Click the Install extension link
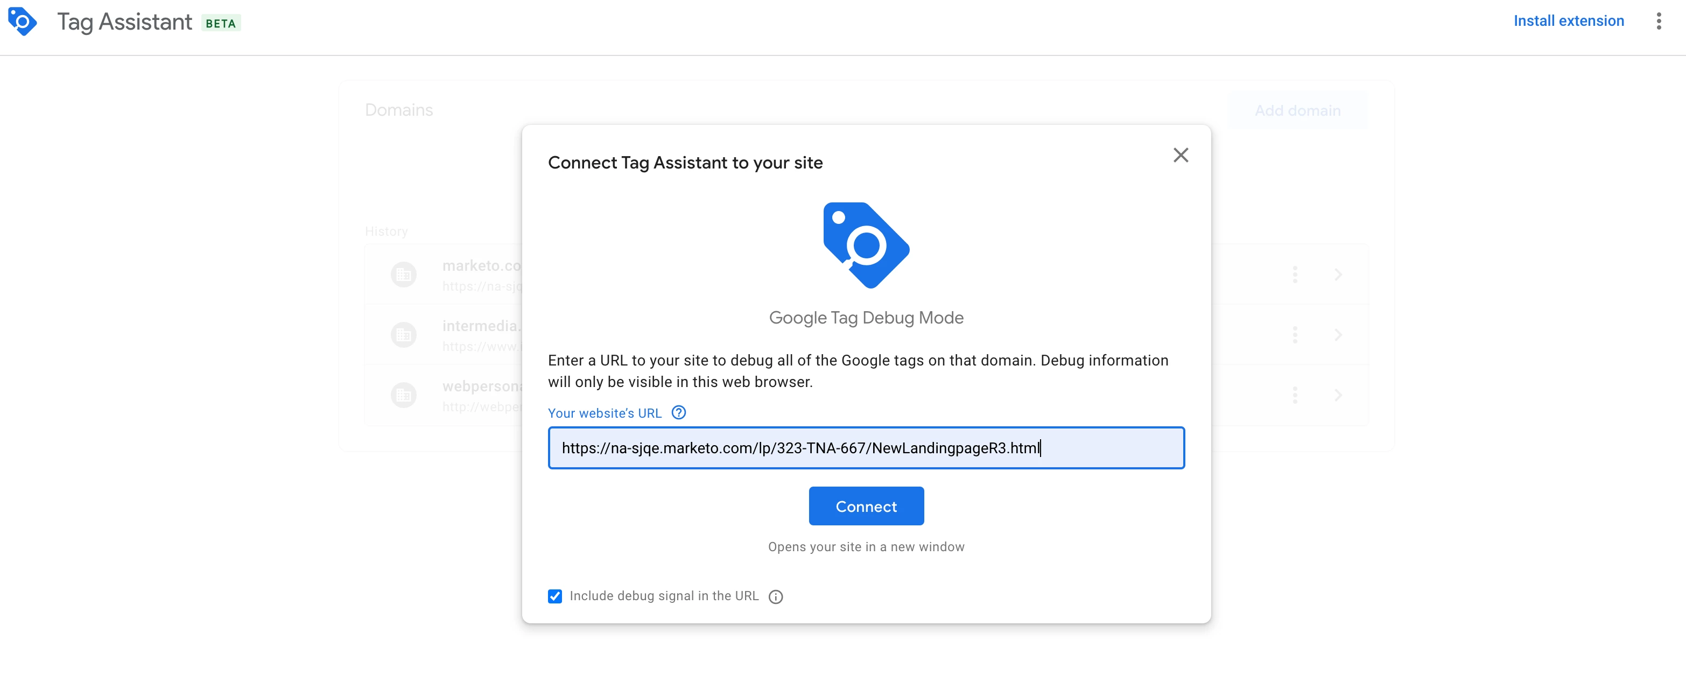Viewport: 1686px width, 675px height. click(1568, 21)
